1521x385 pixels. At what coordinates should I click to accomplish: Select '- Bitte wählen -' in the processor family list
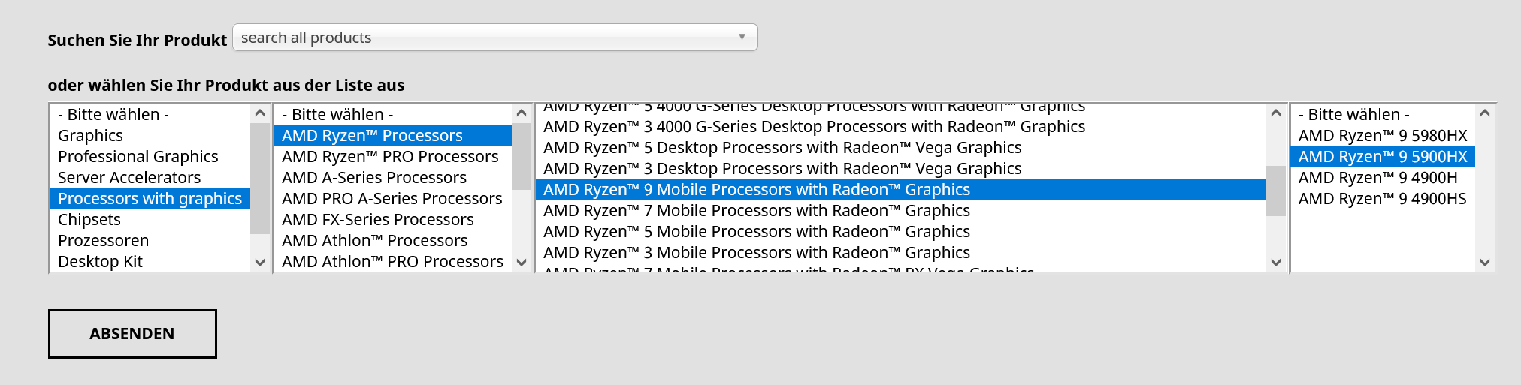(x=393, y=114)
